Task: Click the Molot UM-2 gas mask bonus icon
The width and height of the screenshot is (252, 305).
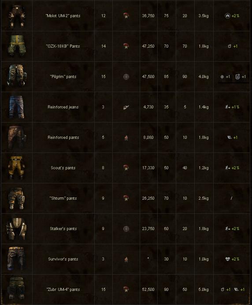Action: click(227, 16)
